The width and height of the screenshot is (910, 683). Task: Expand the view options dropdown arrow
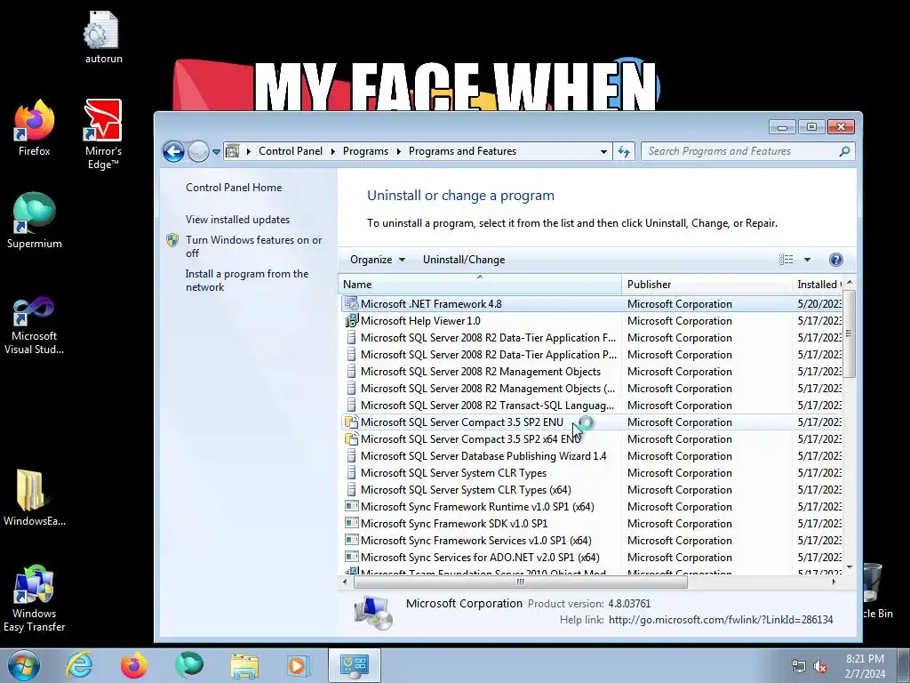807,260
